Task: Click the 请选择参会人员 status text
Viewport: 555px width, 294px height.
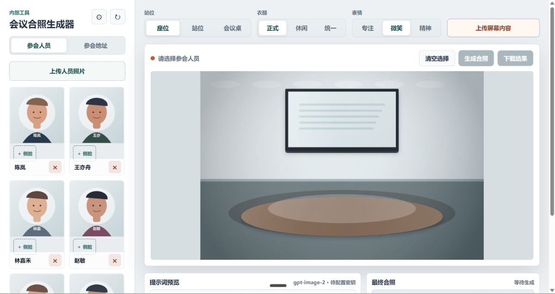Action: [179, 59]
